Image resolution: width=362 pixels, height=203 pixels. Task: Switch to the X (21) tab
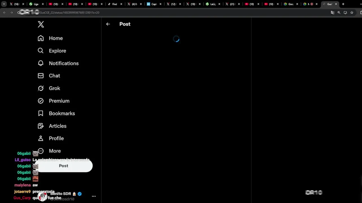(x=232, y=4)
